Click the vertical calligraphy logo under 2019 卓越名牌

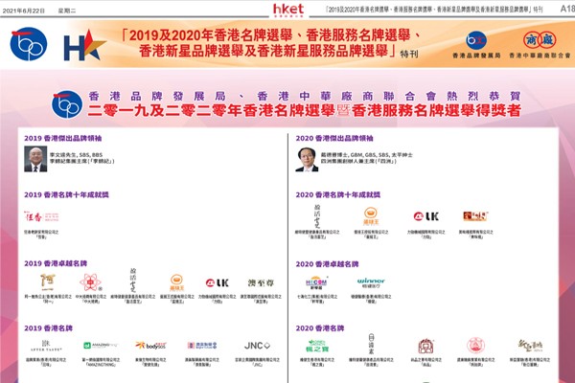click(133, 280)
